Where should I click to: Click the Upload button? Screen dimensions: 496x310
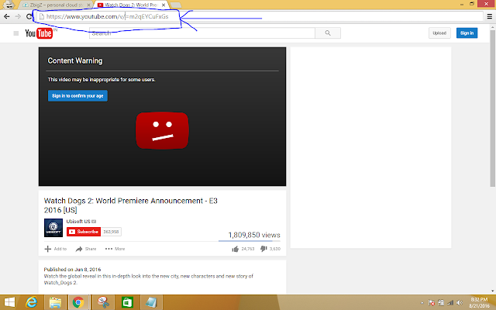point(439,33)
